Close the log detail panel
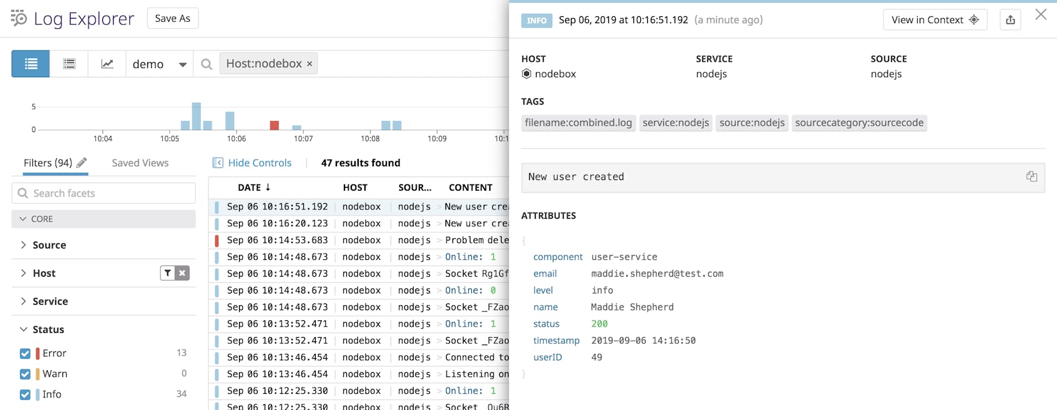Image resolution: width=1057 pixels, height=410 pixels. click(1041, 14)
